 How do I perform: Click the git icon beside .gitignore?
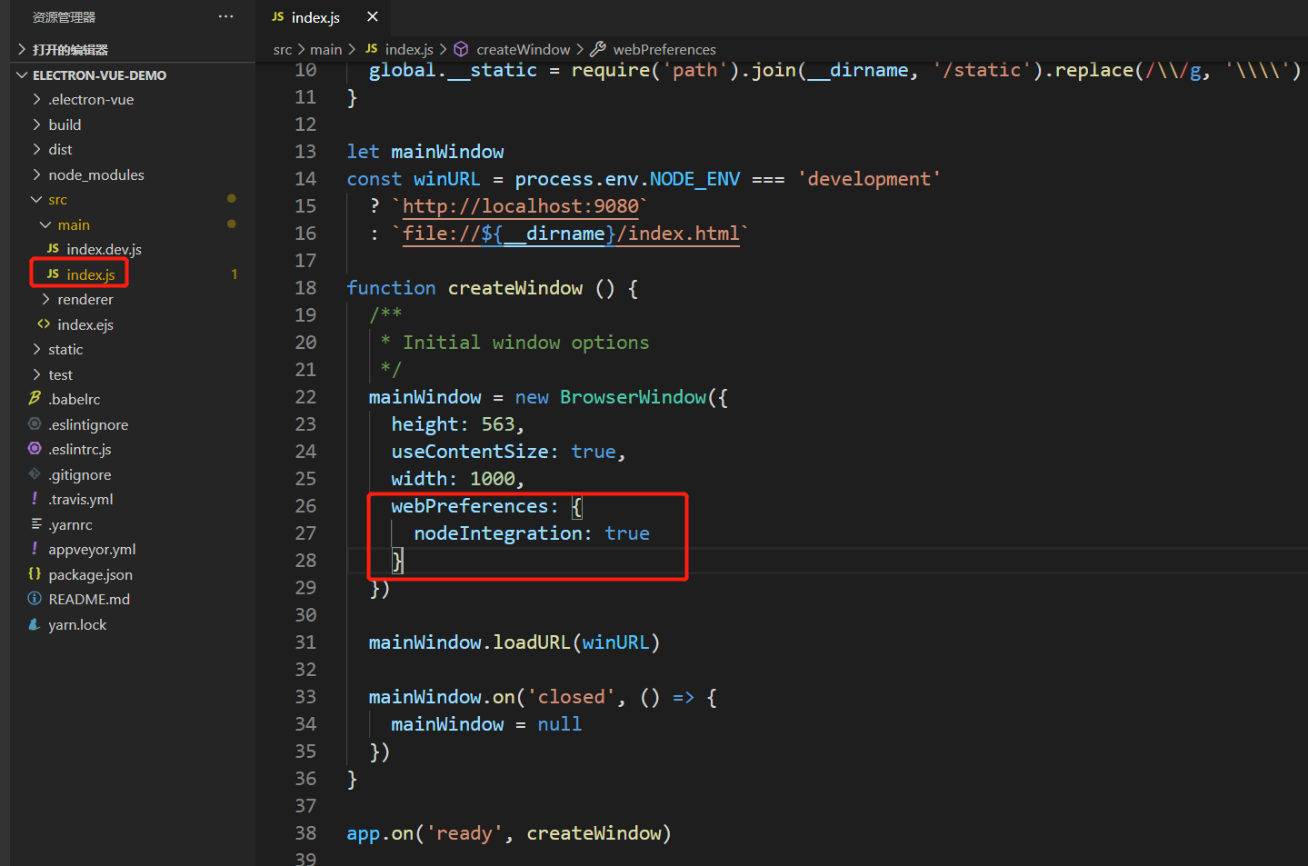coord(35,473)
